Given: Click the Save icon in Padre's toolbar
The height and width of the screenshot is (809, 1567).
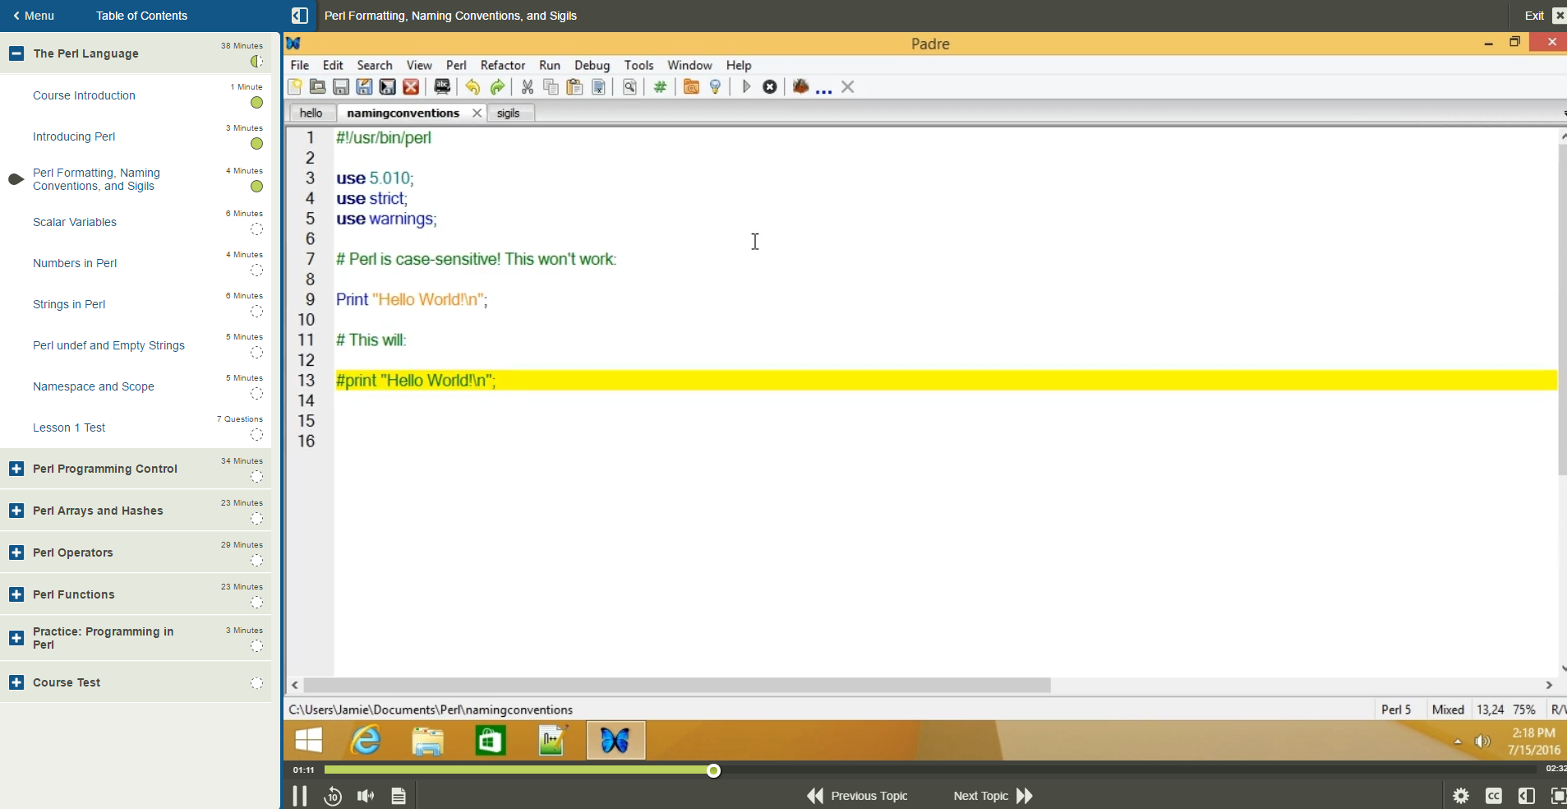Looking at the screenshot, I should (x=340, y=86).
